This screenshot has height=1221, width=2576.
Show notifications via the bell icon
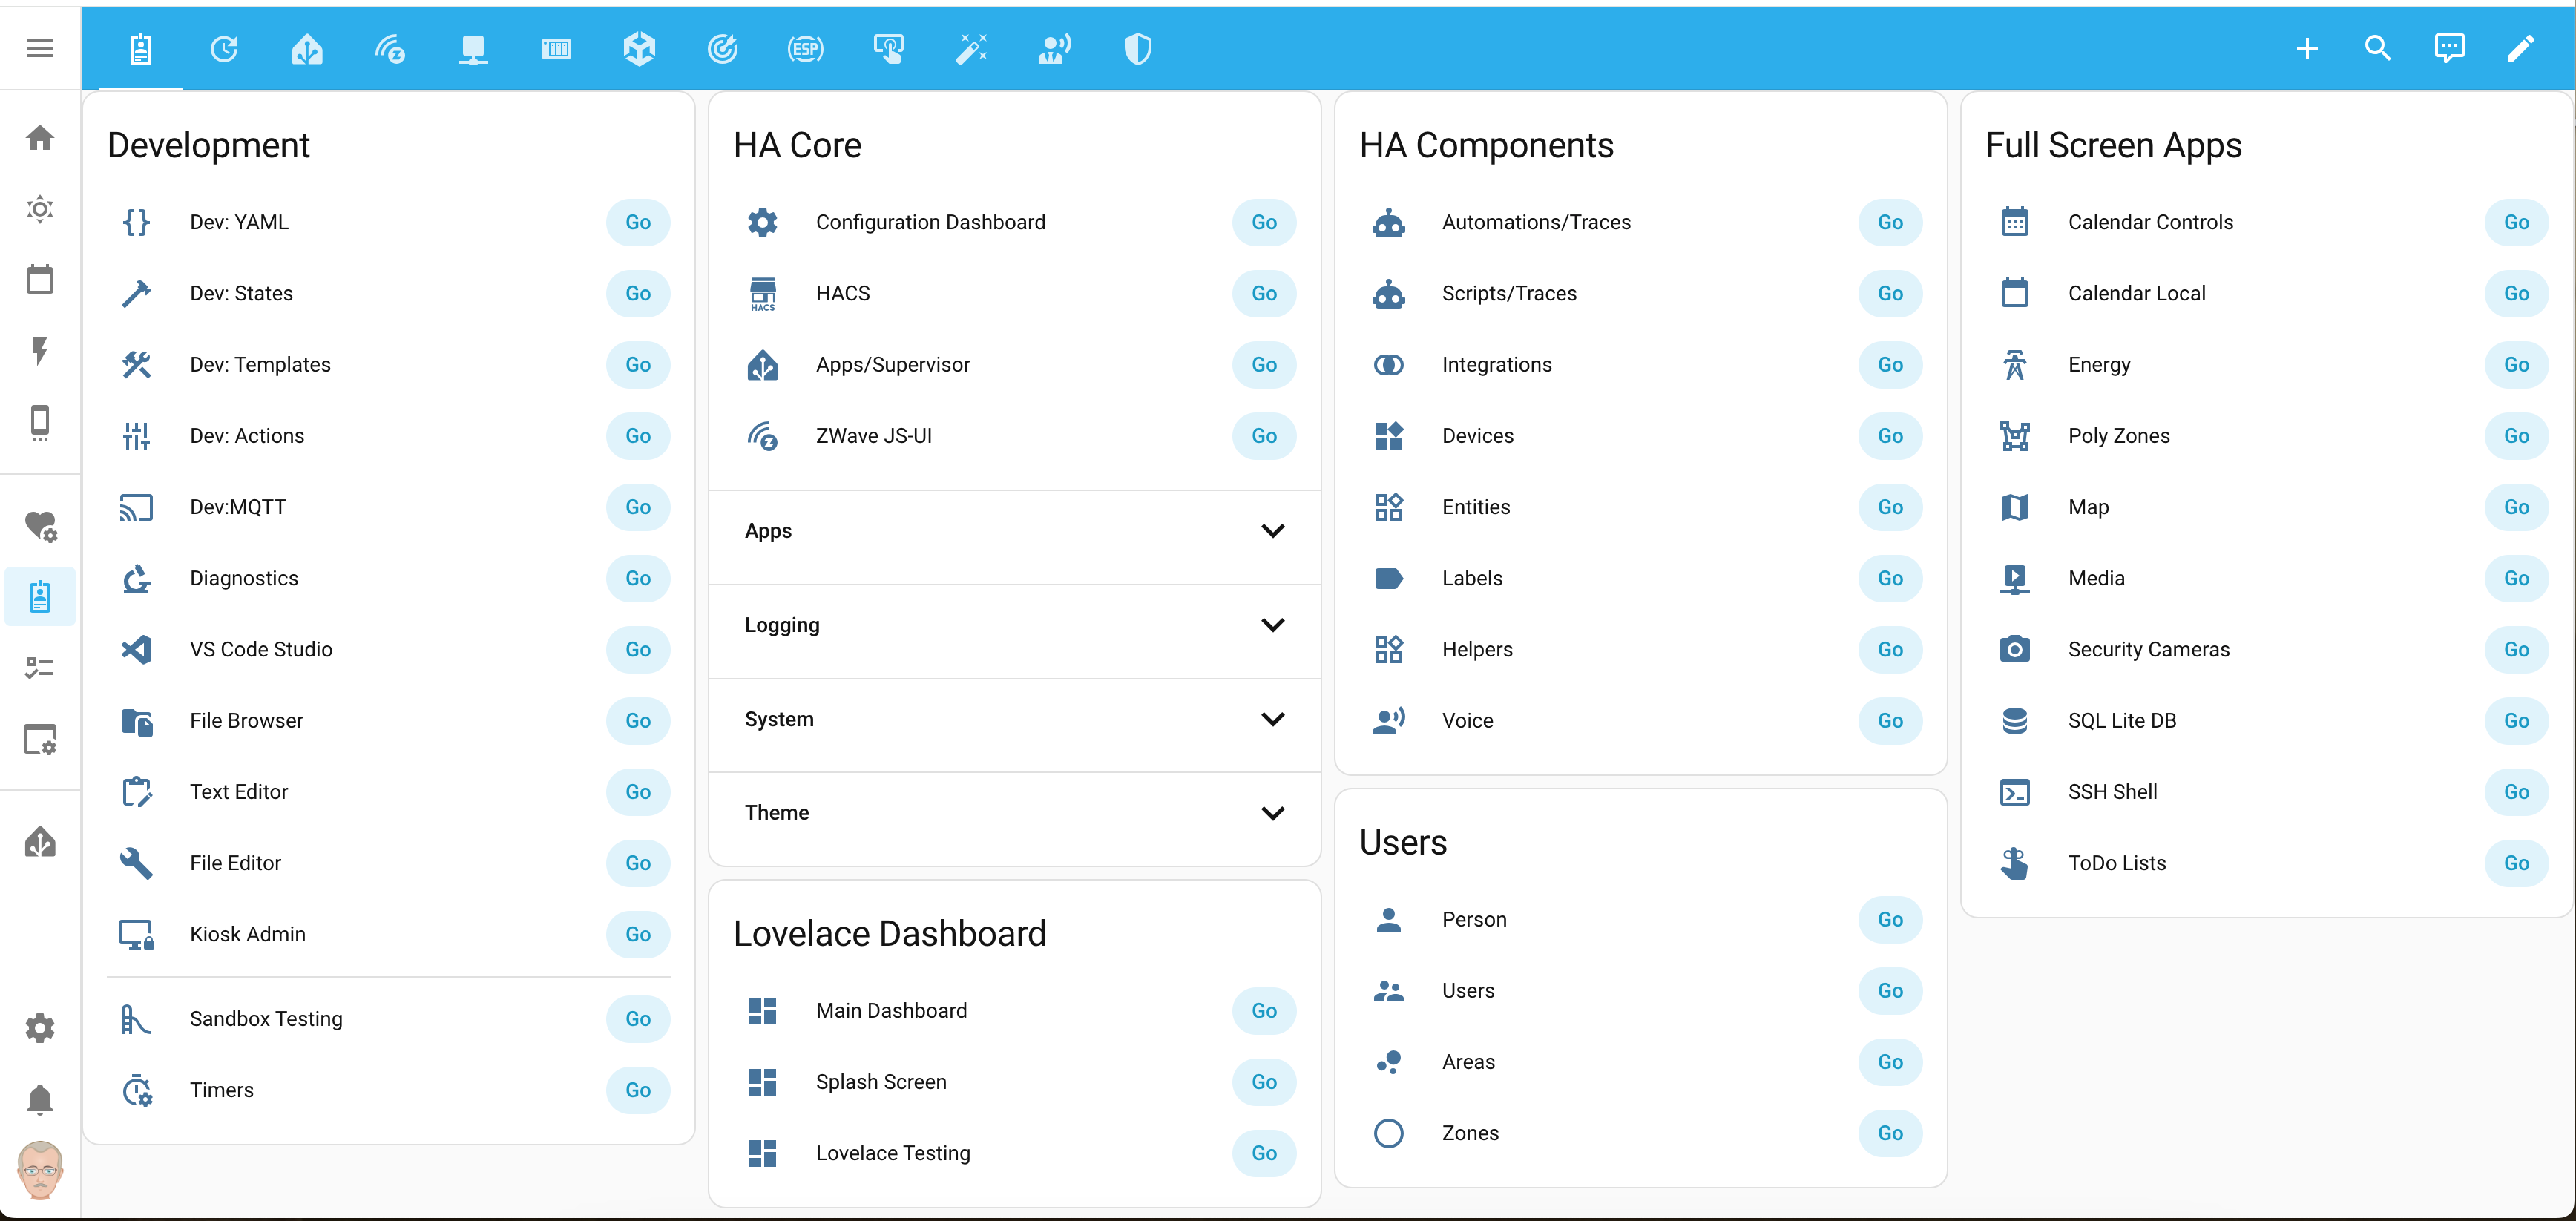point(40,1099)
